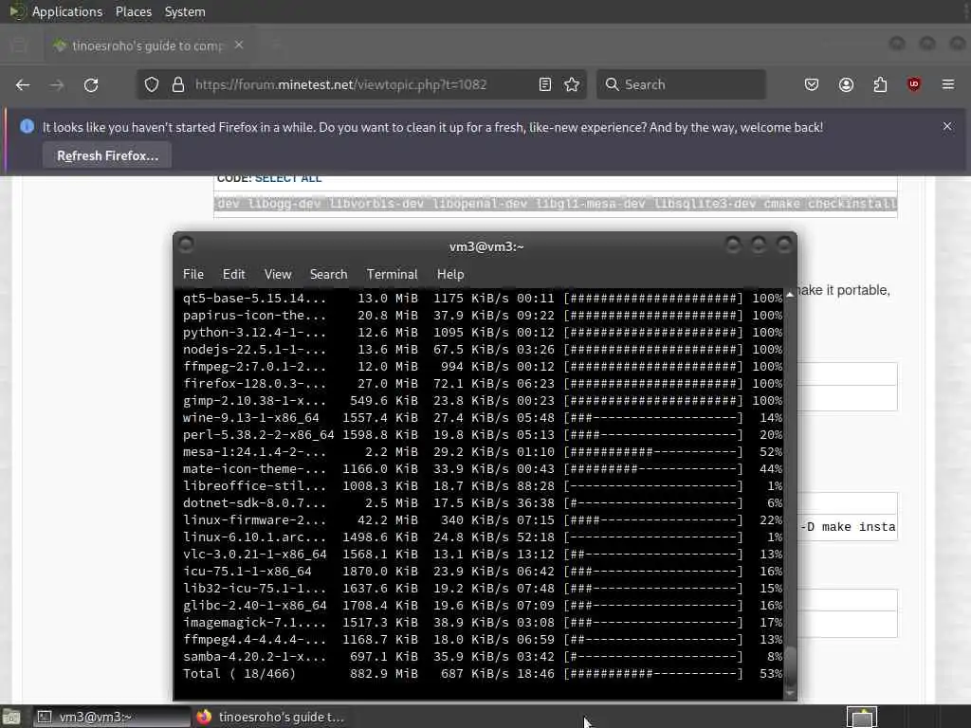The width and height of the screenshot is (971, 728).
Task: Open the terminal View menu
Action: click(x=278, y=274)
